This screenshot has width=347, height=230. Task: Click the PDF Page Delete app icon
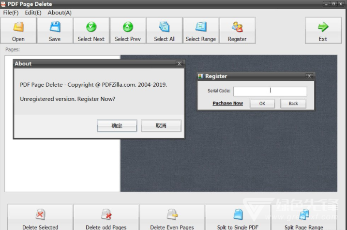pyautogui.click(x=3, y=4)
